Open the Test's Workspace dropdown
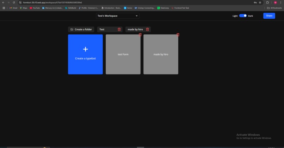 [x=118, y=16]
